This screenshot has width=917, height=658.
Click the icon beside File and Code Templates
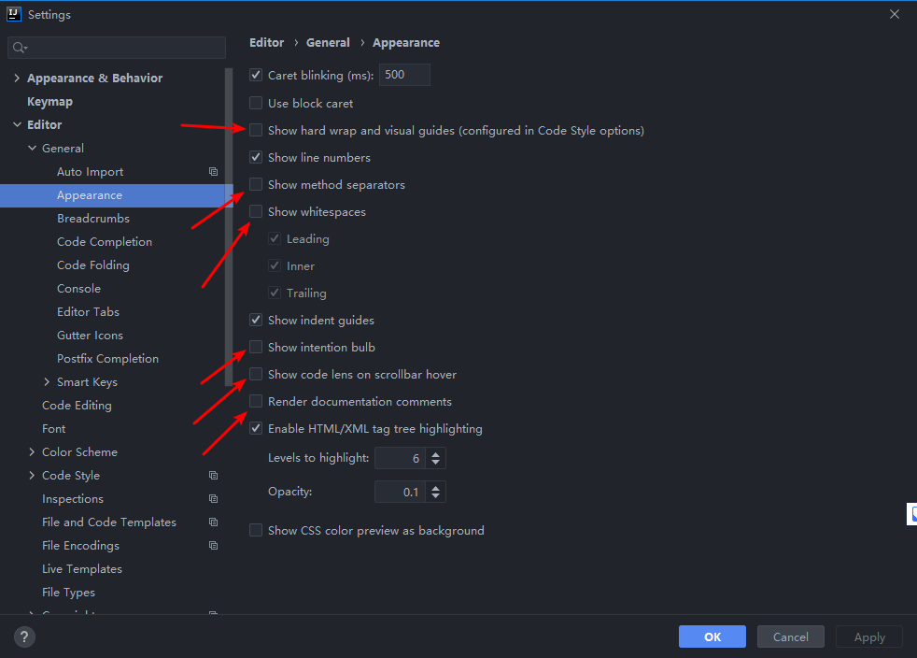(213, 522)
